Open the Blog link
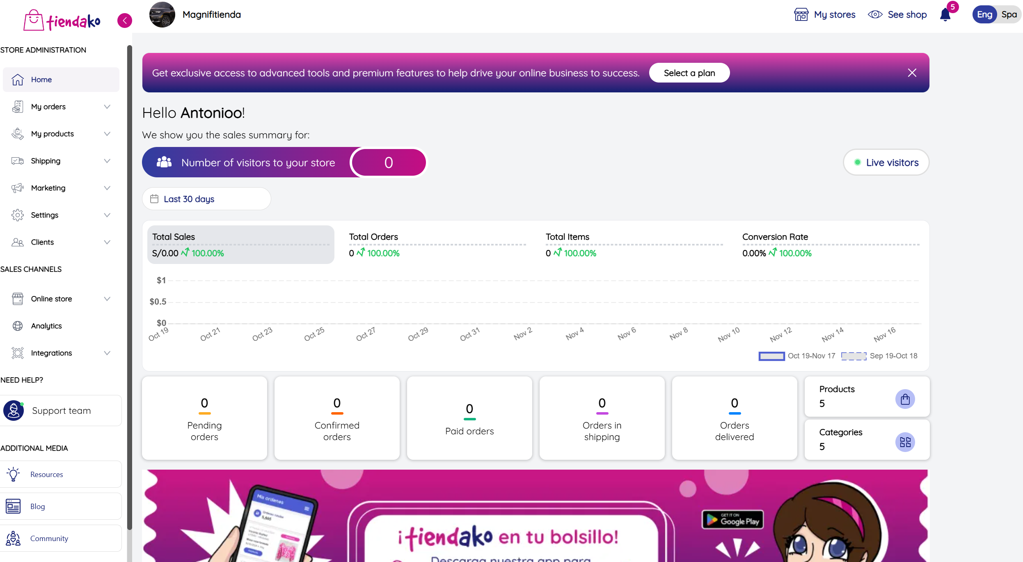The width and height of the screenshot is (1023, 562). coord(61,506)
